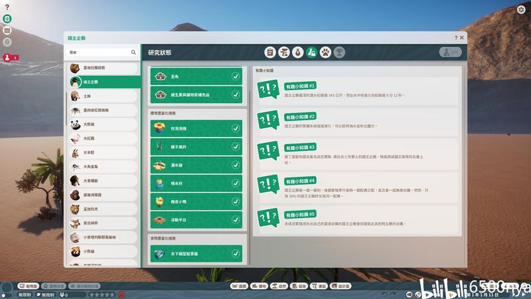Image resolution: width=531 pixels, height=299 pixels.
Task: Click the greyed research flask button
Action: [x=451, y=52]
